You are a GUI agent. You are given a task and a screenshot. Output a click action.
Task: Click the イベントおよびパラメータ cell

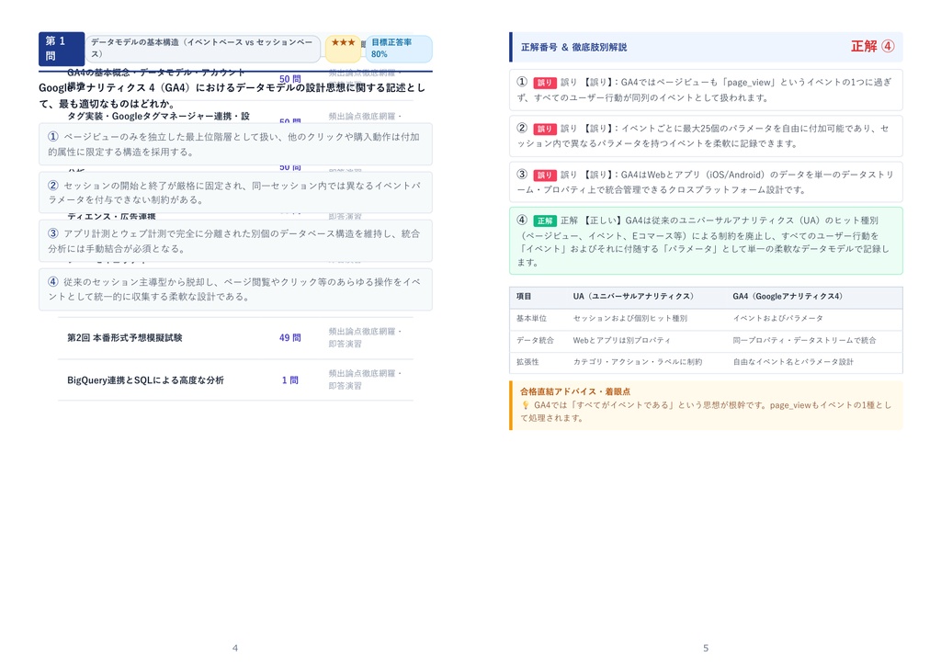coord(777,319)
